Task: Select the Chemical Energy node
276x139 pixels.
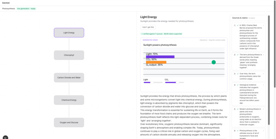Action: coord(69,100)
